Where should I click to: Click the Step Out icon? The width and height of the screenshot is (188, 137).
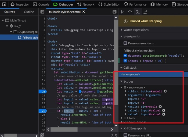[x=145, y=12]
